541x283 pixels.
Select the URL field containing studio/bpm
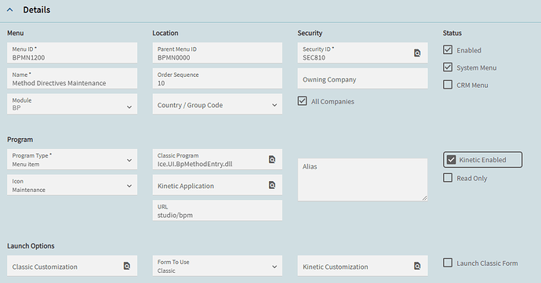point(217,210)
